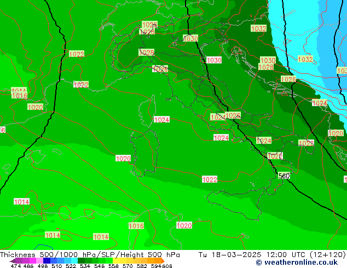Pick the dark purple arrow end of legend
The image size is (347, 268).
(13, 261)
